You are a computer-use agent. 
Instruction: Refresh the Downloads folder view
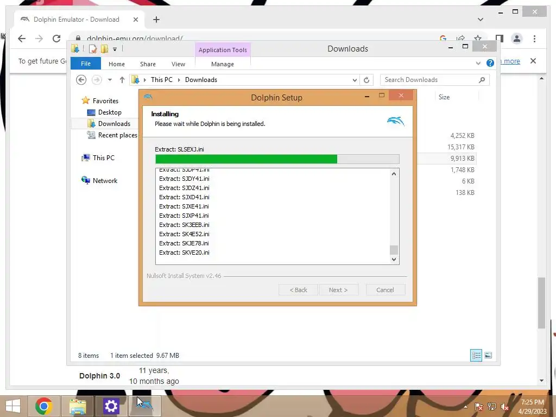(367, 80)
